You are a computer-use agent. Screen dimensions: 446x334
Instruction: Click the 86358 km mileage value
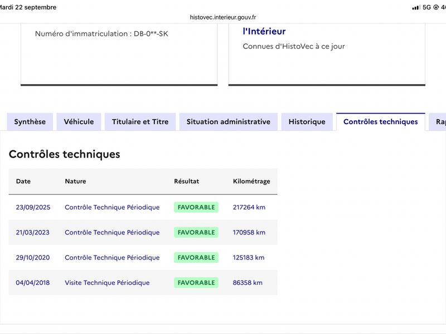coord(248,283)
